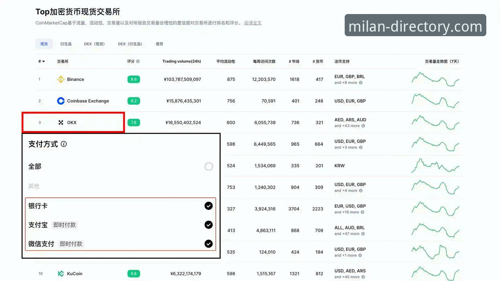The width and height of the screenshot is (500, 281).
Task: Open the Binance exchange logo
Action: (x=61, y=79)
